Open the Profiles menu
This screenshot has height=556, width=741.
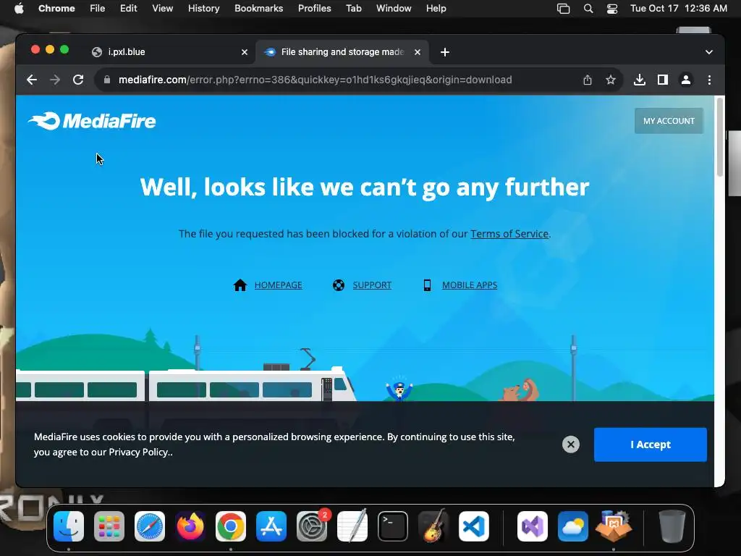(x=314, y=9)
